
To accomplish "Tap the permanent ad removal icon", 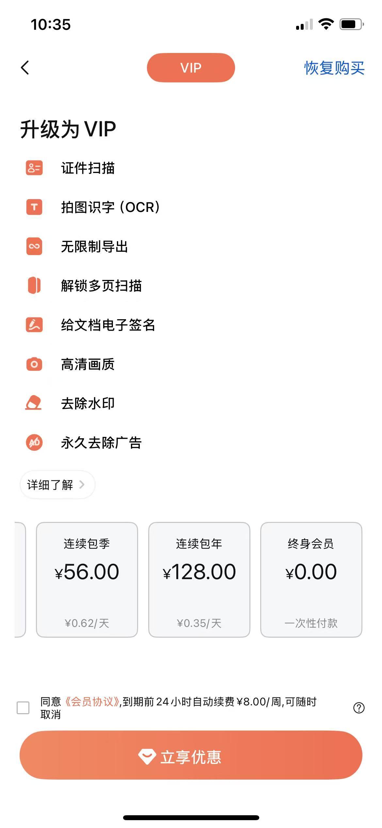I will pyautogui.click(x=34, y=442).
